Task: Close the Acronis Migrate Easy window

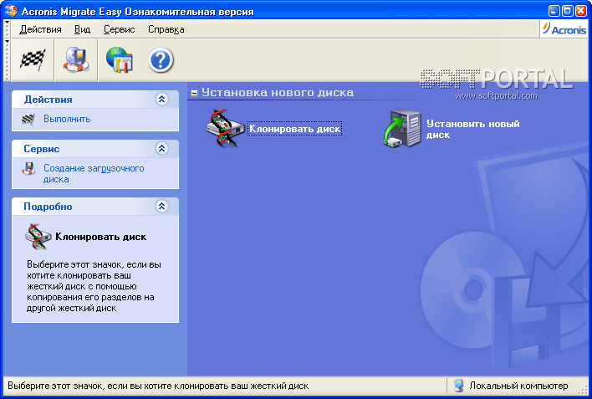Action: 580,11
